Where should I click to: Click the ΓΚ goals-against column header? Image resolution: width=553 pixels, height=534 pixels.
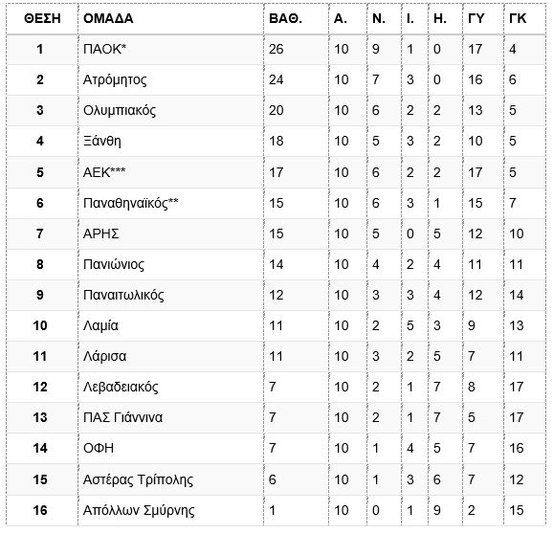coord(518,18)
